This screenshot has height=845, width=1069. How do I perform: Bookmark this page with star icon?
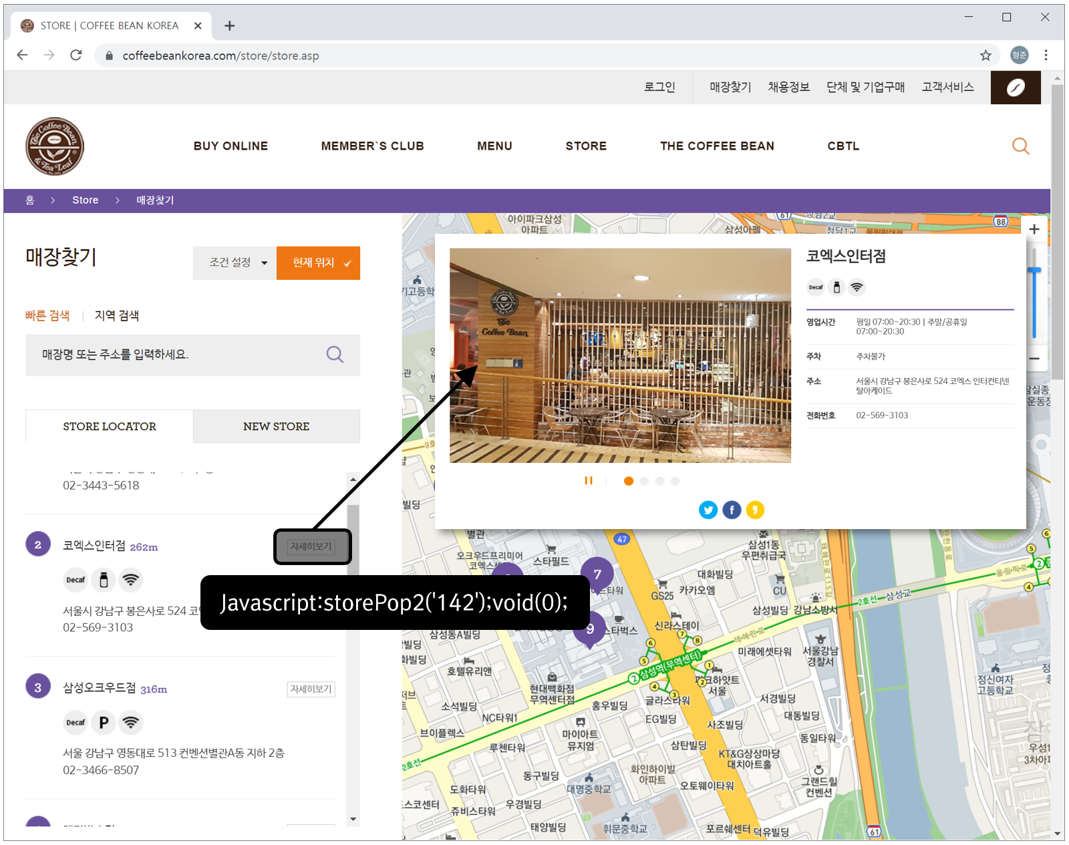pyautogui.click(x=985, y=55)
